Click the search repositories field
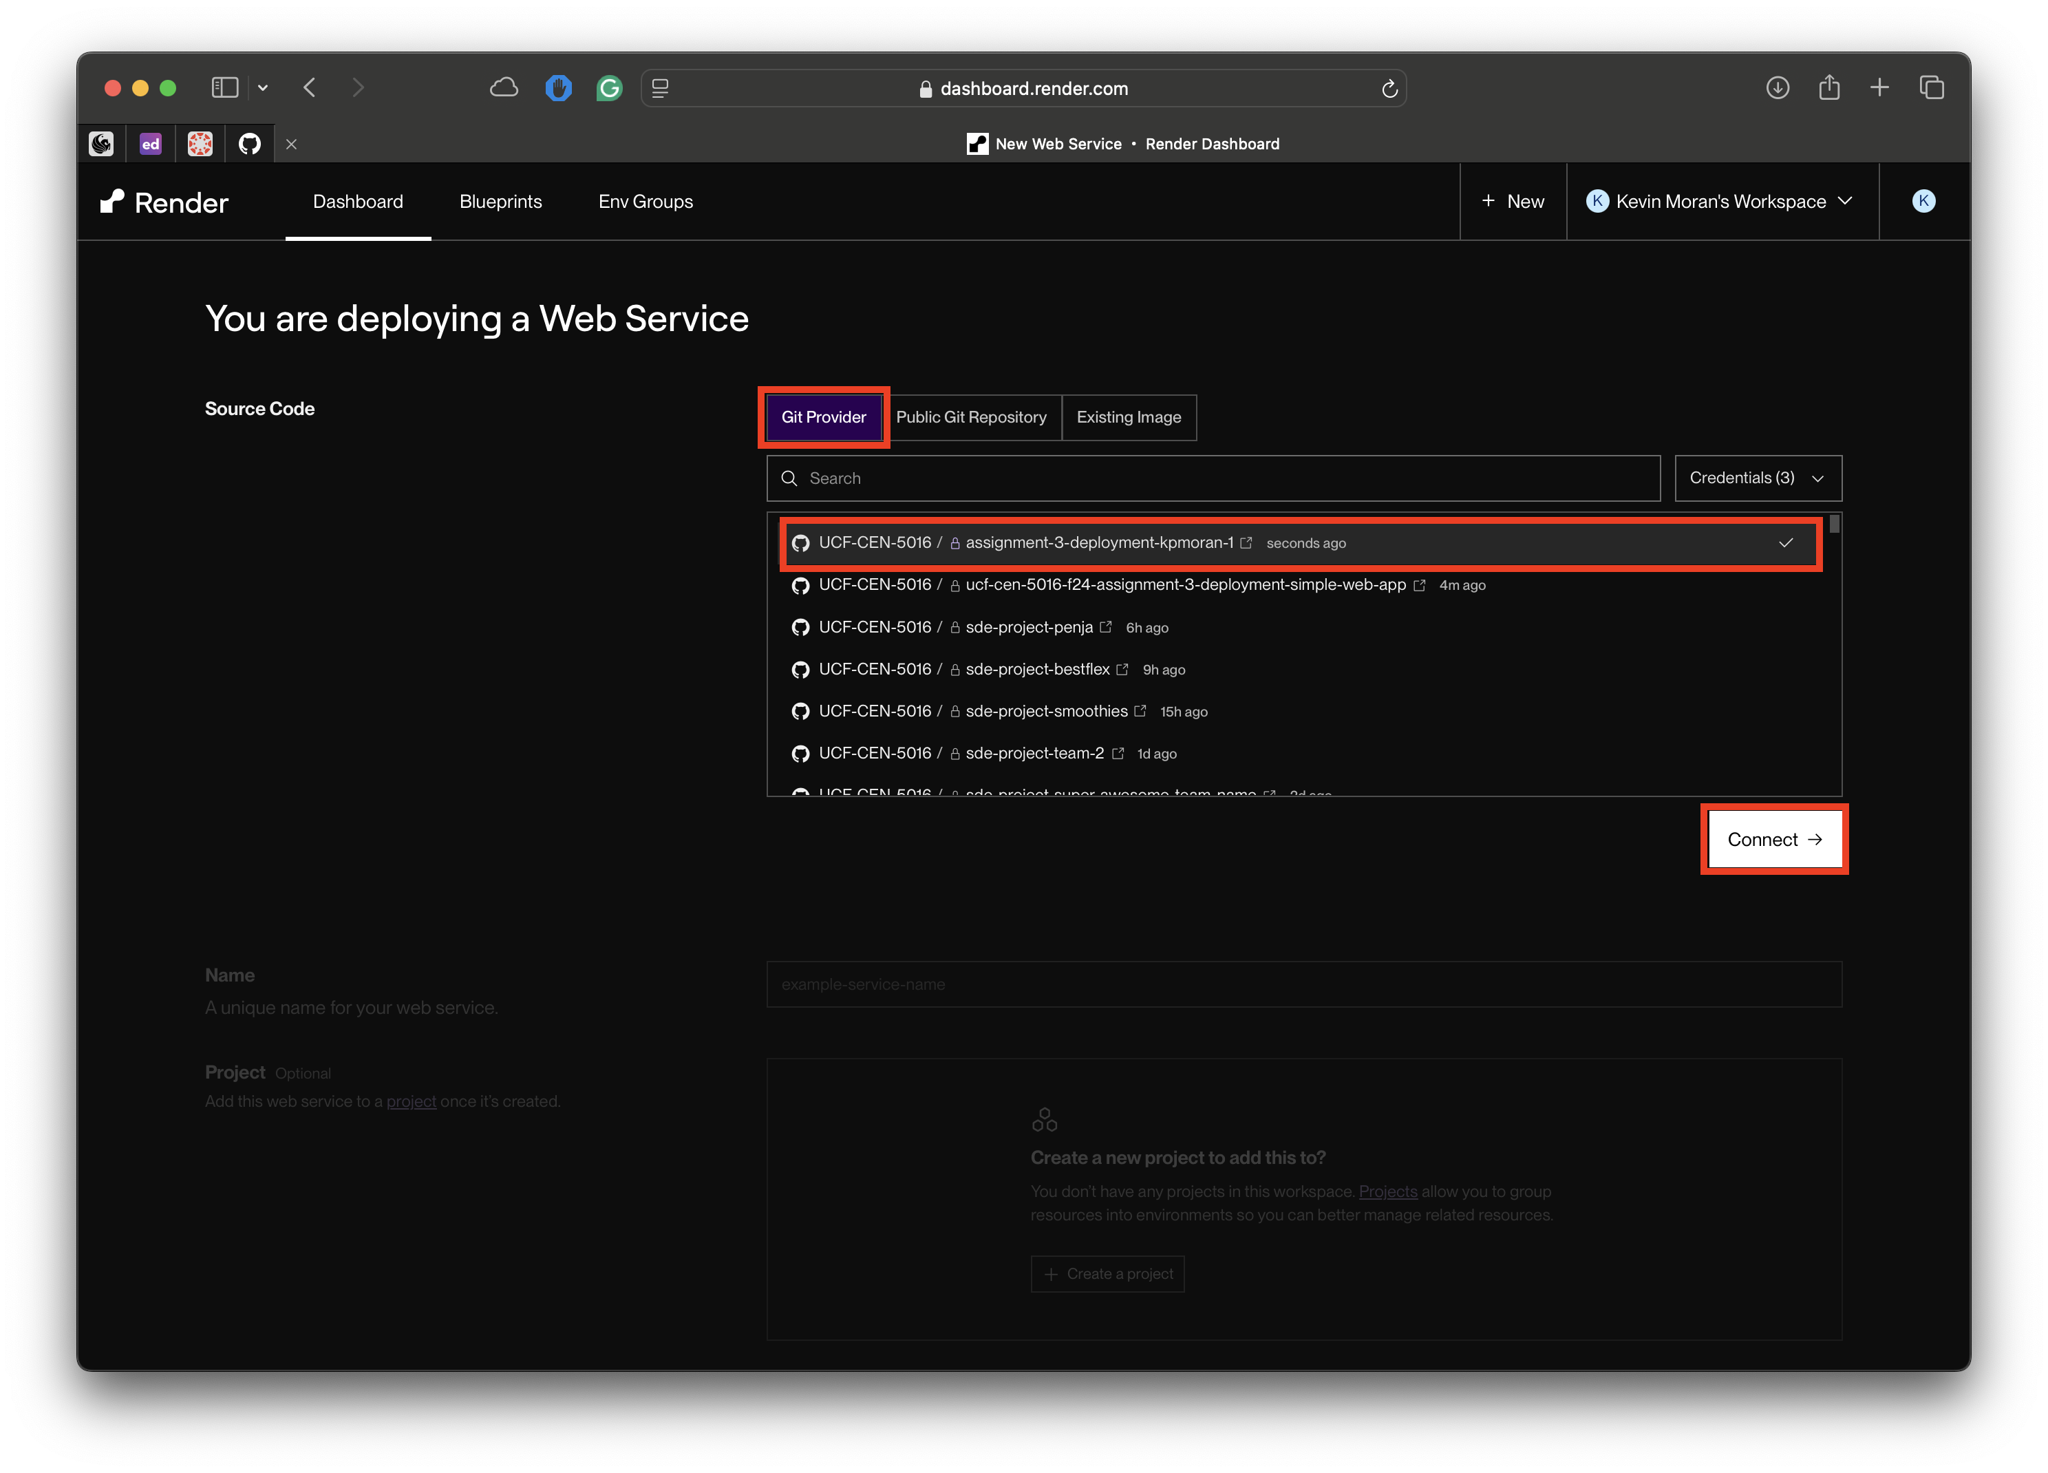2048x1473 pixels. (x=1213, y=477)
